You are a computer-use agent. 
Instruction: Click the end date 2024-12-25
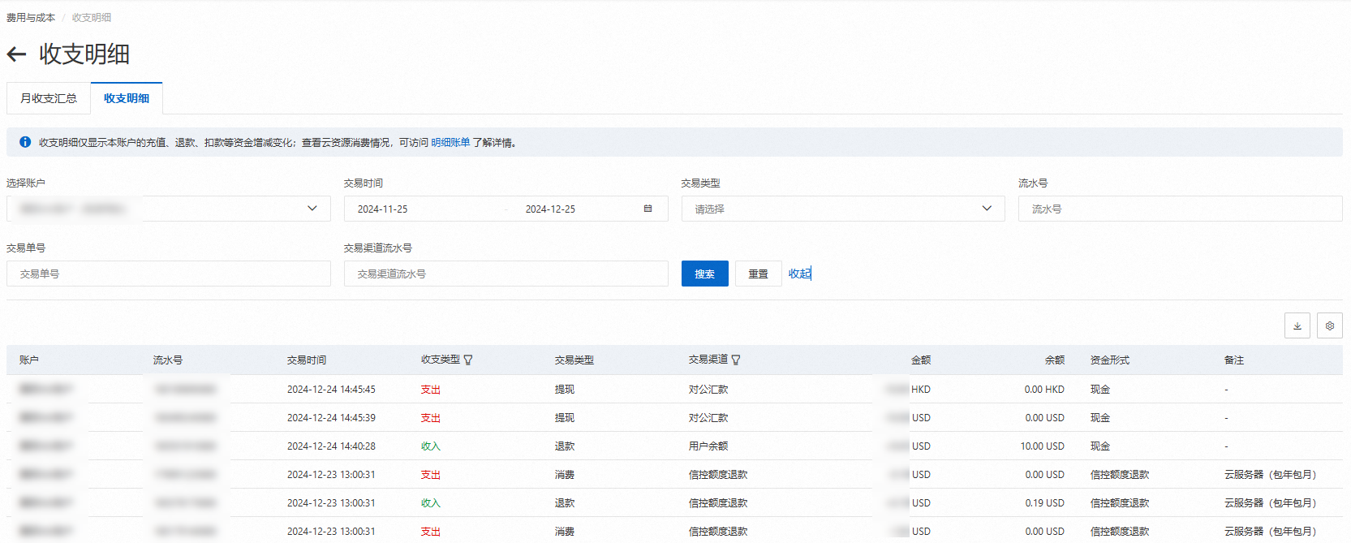550,209
